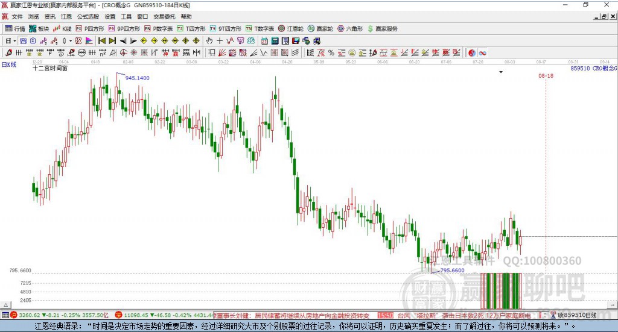Open the 公式选股 menu

(88, 16)
